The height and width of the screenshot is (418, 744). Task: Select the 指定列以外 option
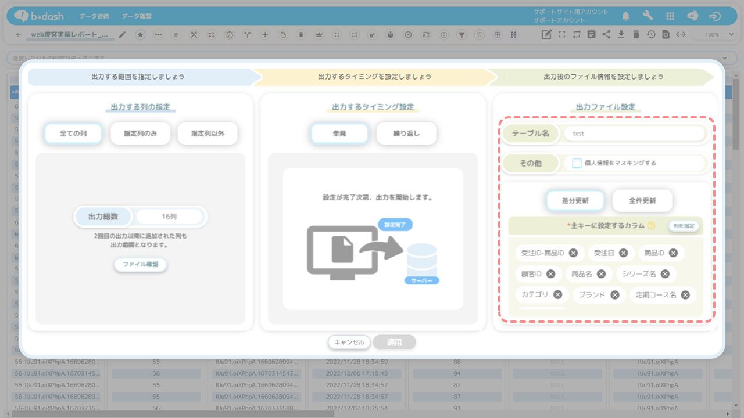coord(208,134)
